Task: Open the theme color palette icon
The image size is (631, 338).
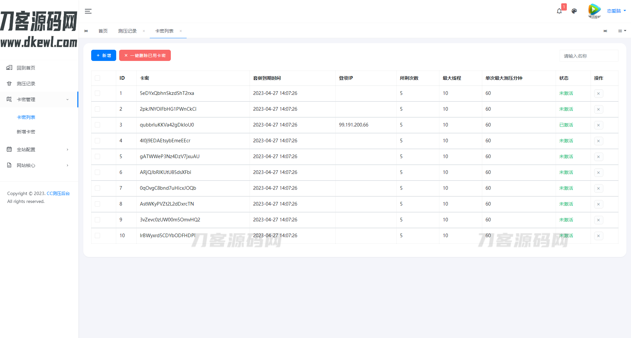Action: click(574, 11)
